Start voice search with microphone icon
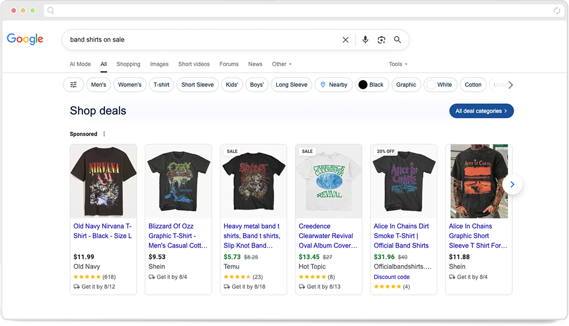 tap(365, 40)
